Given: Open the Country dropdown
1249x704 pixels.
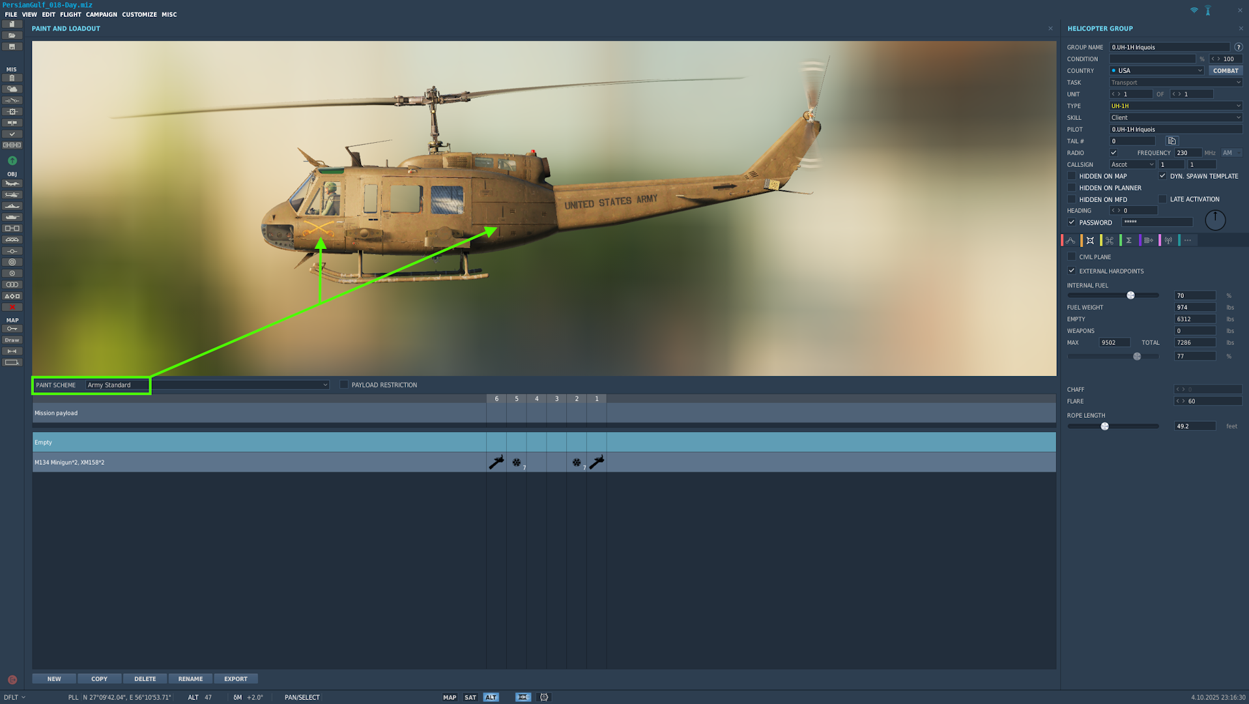Looking at the screenshot, I should [1156, 70].
